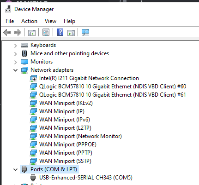Open the File menu

tap(10, 21)
